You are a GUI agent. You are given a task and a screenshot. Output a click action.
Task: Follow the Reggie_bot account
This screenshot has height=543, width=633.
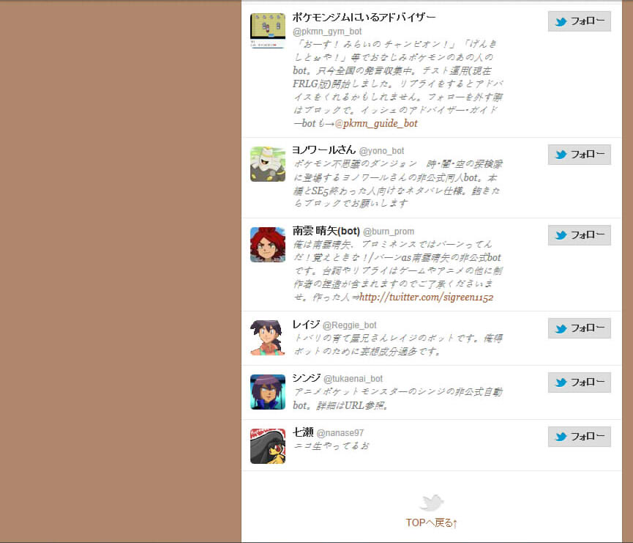[x=580, y=328]
